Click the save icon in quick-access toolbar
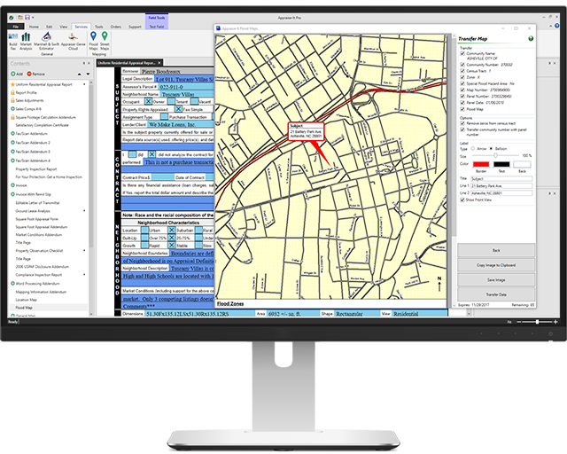Screen dimensions: 567x454 (27, 18)
